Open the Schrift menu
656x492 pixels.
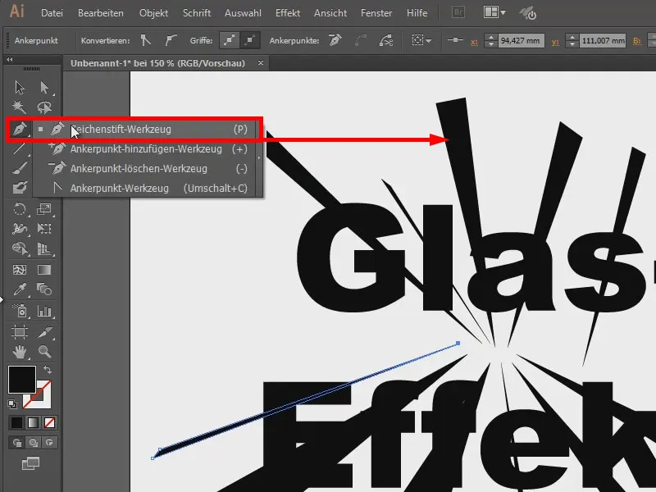tap(197, 13)
